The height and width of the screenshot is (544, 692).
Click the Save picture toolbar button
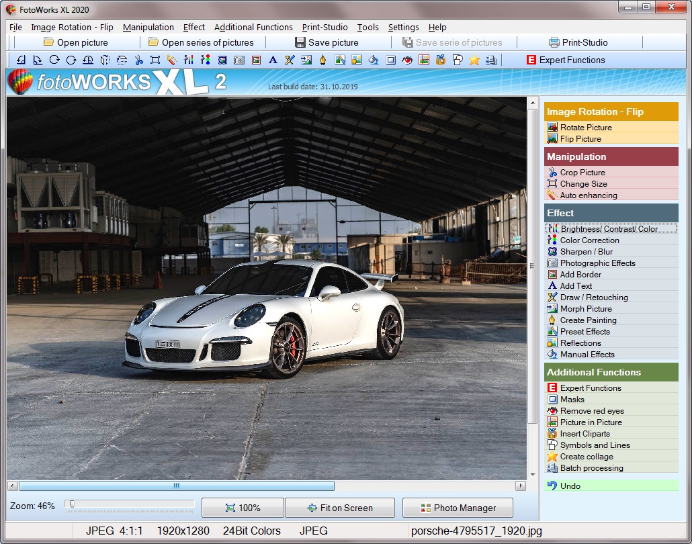coord(327,42)
